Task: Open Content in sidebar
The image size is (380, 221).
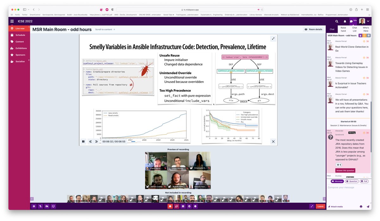Action: tap(19, 42)
